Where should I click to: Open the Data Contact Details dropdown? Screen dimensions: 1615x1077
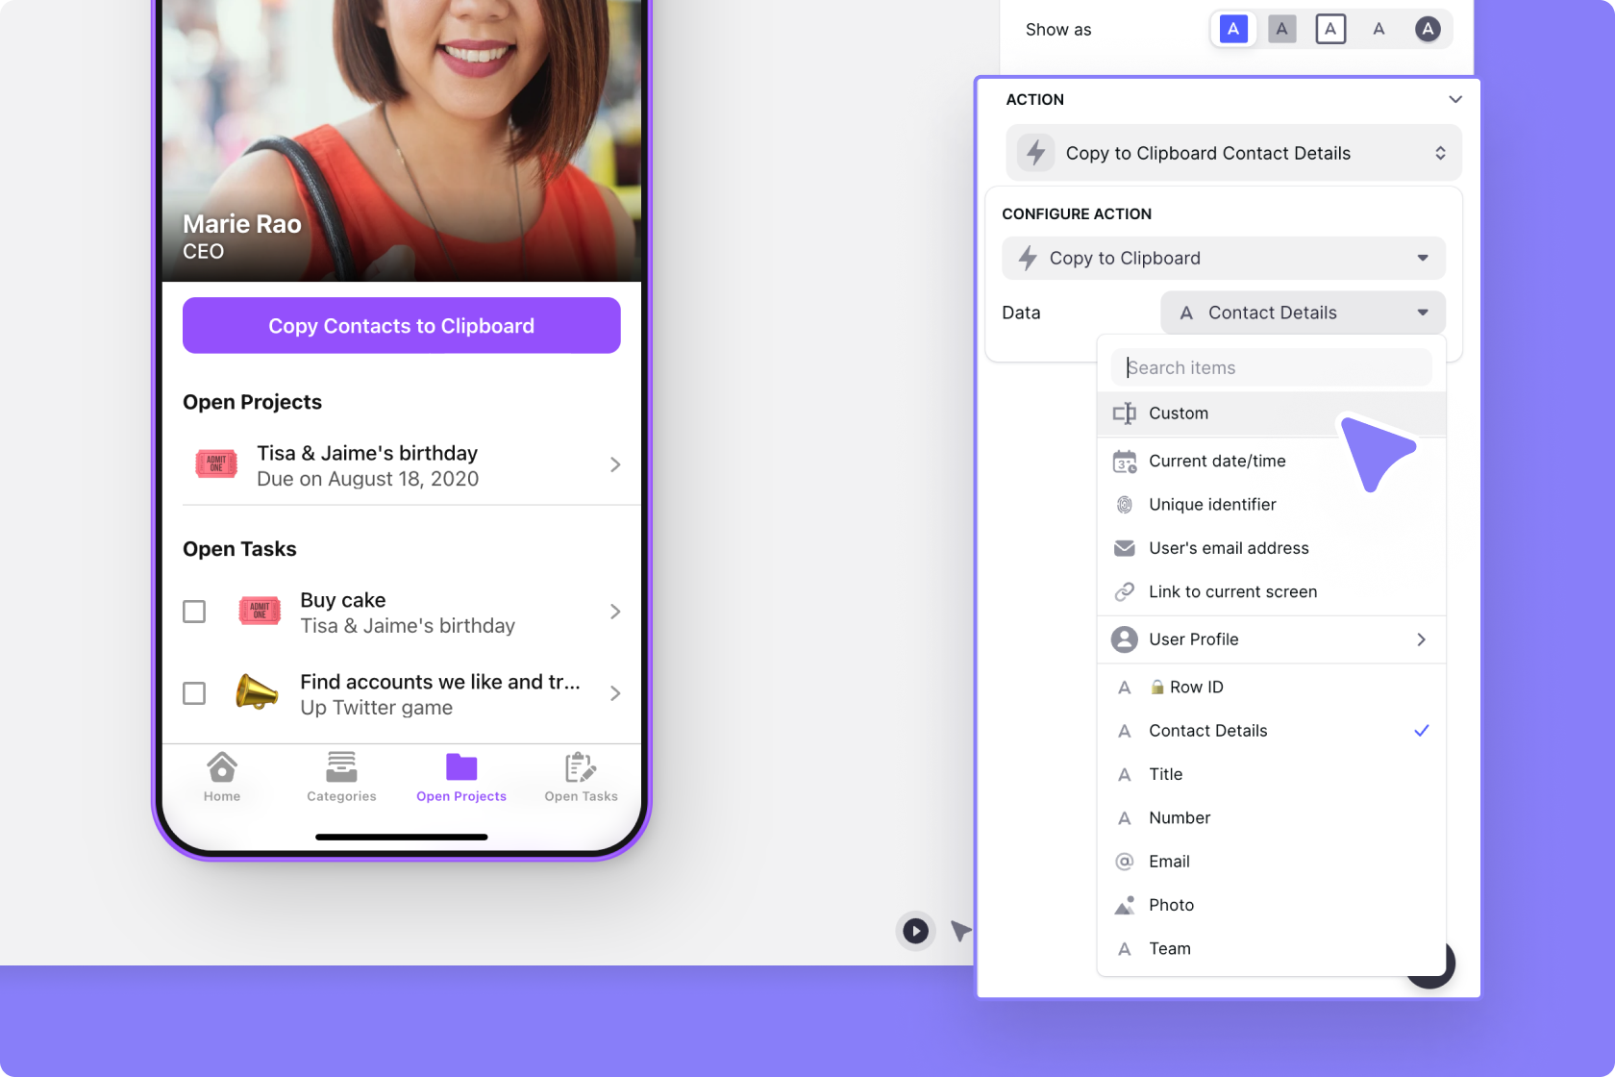1303,313
